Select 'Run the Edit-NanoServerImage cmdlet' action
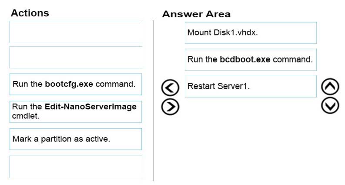Screen dimensions: 345x185 coord(76,112)
